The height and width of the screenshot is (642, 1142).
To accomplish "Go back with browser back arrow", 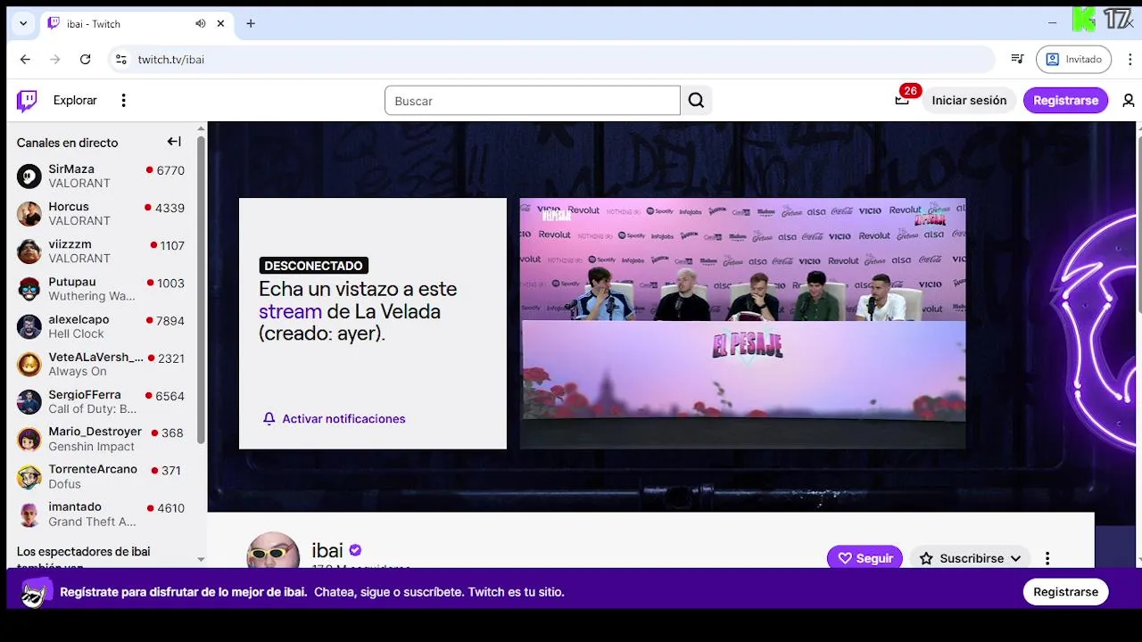I will coord(25,59).
